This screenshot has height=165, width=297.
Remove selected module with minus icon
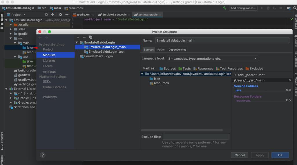coord(84,37)
